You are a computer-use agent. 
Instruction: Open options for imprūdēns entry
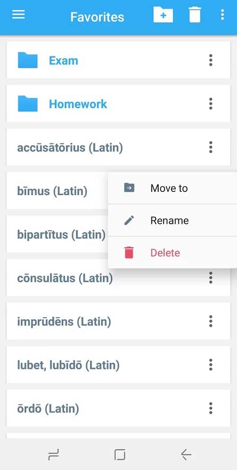210,321
